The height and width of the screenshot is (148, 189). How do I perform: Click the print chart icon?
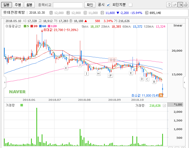click(186, 5)
